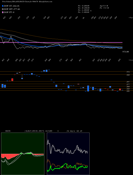Click the '(14 day)' ADX parameters text

click(70, 131)
